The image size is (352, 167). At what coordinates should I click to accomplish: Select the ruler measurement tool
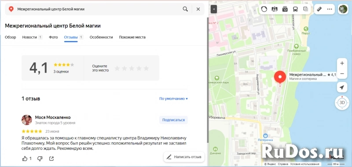pos(319,9)
